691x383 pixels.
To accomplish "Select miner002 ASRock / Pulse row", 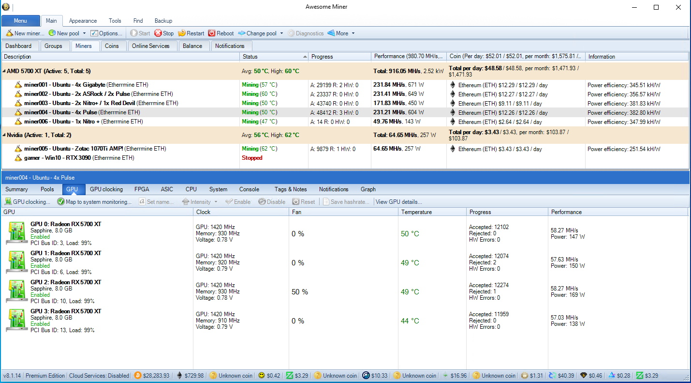I will [x=345, y=94].
